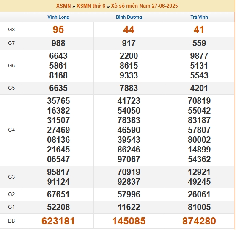Click Vĩnh Long G8 result 95
This screenshot has width=236, height=230.
tap(58, 30)
